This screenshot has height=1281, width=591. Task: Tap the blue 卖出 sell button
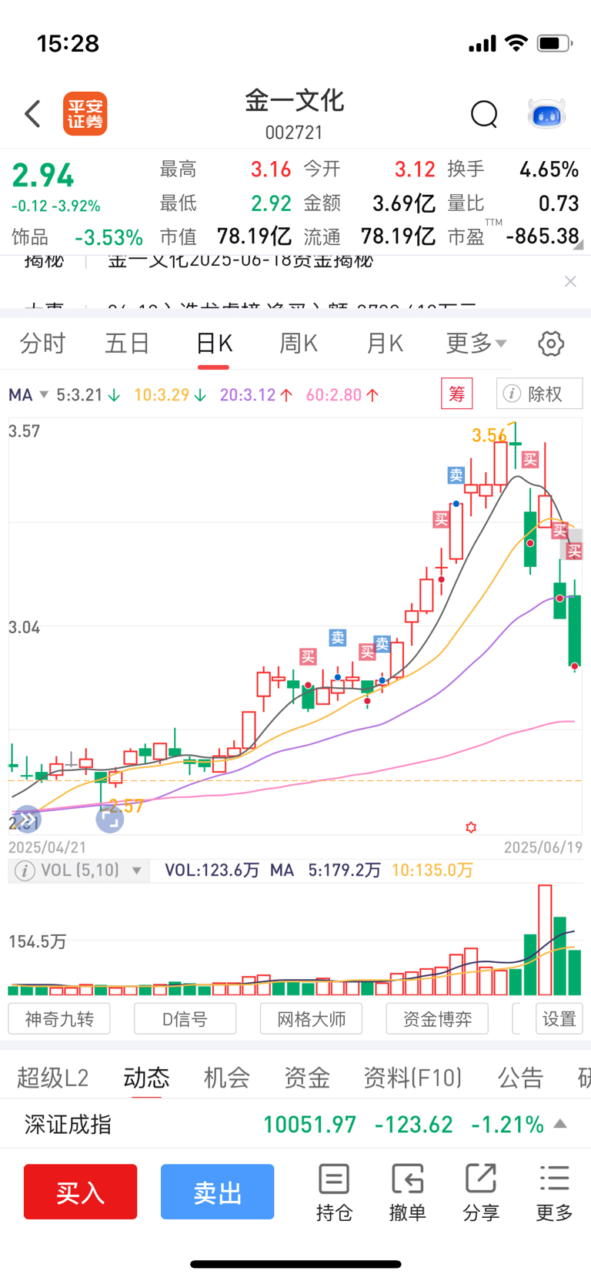(x=217, y=1192)
